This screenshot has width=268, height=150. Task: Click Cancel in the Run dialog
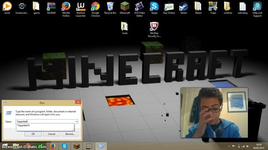click(52, 134)
